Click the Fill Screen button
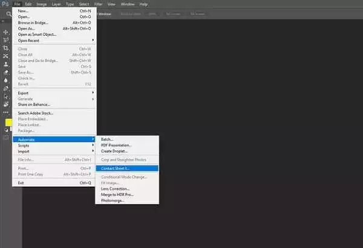This screenshot has width=363, height=248. pos(197,14)
